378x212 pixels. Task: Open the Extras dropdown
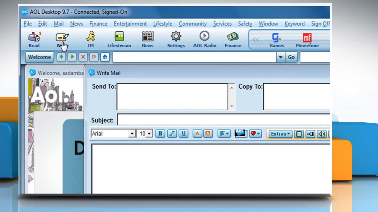(280, 134)
